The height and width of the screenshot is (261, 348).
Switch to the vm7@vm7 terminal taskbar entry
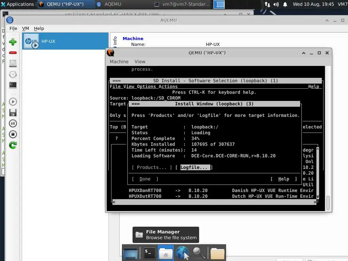click(x=182, y=4)
